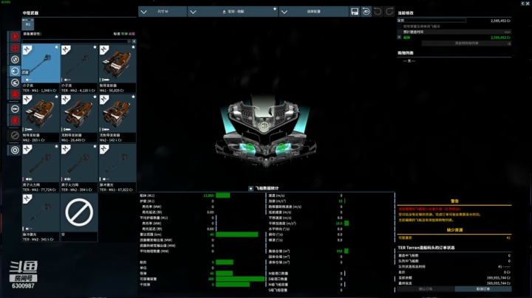Choose the empty slot option with the prohibition sign
This screenshot has width=532, height=298.
[79, 218]
